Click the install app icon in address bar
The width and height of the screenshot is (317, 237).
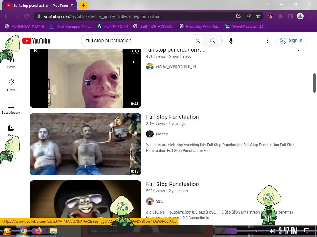[238, 16]
